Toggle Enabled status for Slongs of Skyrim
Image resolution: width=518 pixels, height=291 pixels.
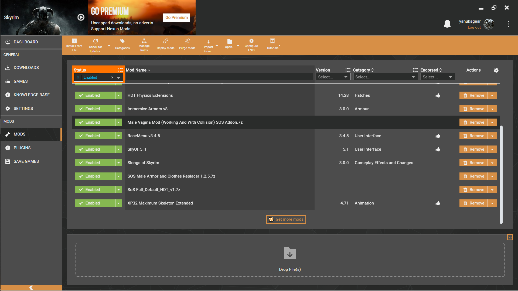pos(95,163)
